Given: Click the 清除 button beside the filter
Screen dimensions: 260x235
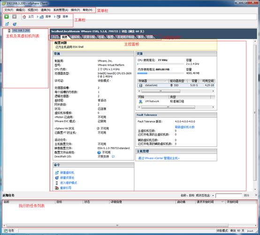Looking at the screenshot, I should tap(246, 196).
